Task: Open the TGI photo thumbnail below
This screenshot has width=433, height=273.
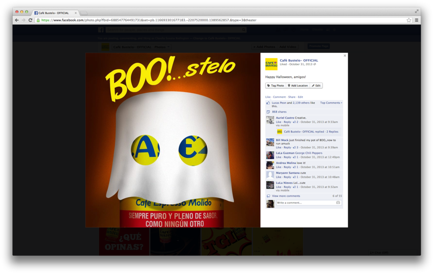Action: click(226, 242)
